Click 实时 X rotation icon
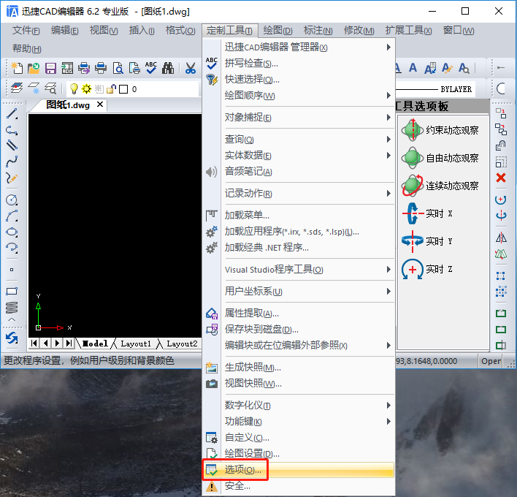This screenshot has width=517, height=497. (412, 213)
